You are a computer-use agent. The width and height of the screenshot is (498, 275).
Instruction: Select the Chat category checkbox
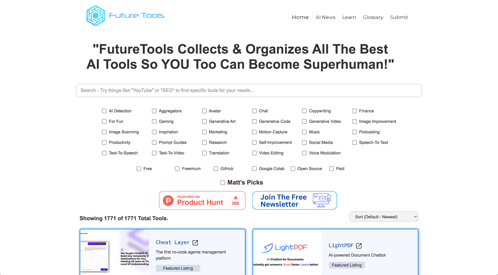[254, 111]
